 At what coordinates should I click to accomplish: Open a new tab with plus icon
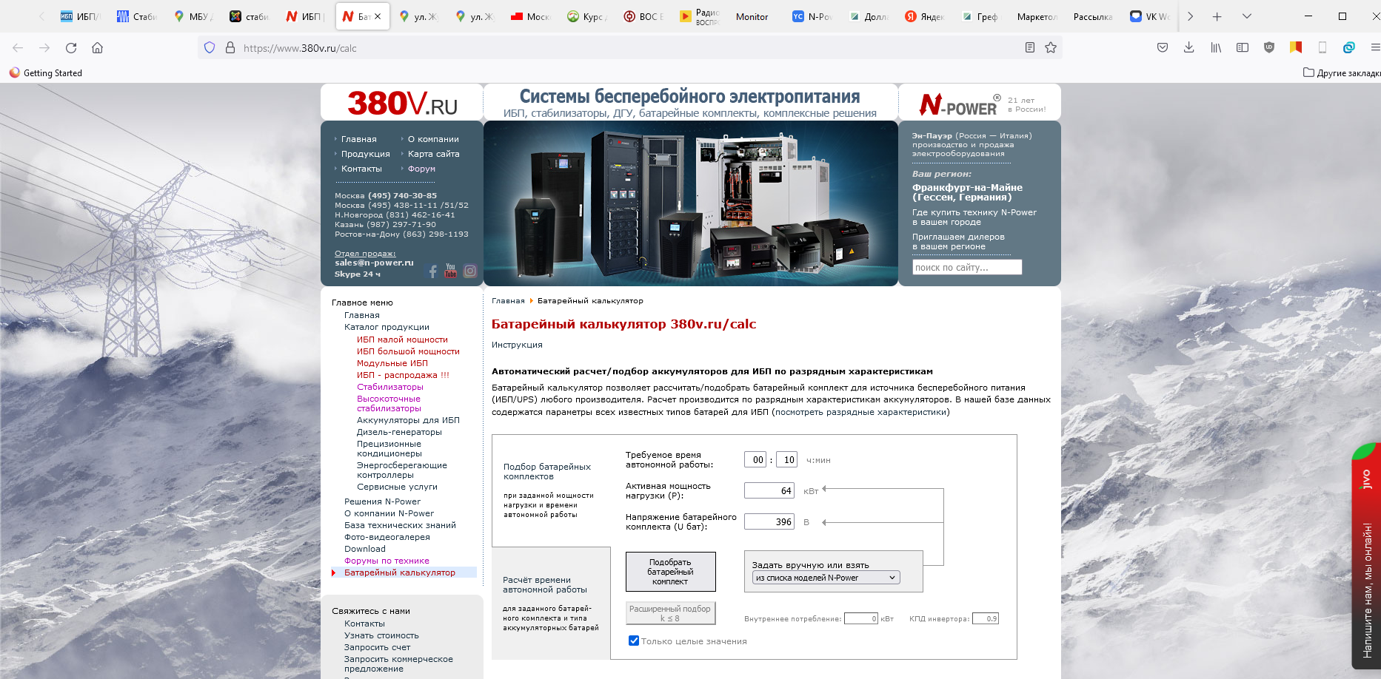(x=1217, y=16)
